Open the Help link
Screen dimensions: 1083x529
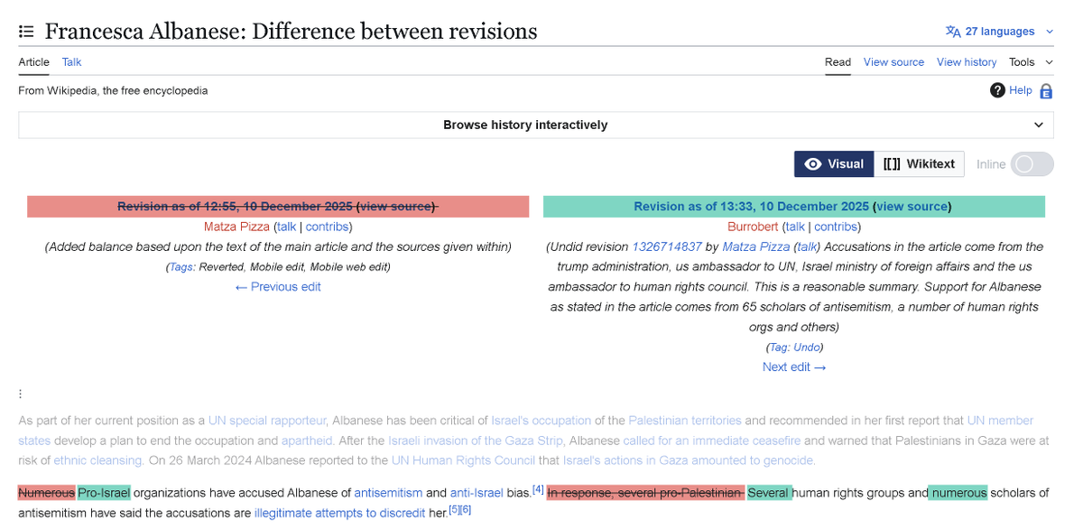[1021, 90]
